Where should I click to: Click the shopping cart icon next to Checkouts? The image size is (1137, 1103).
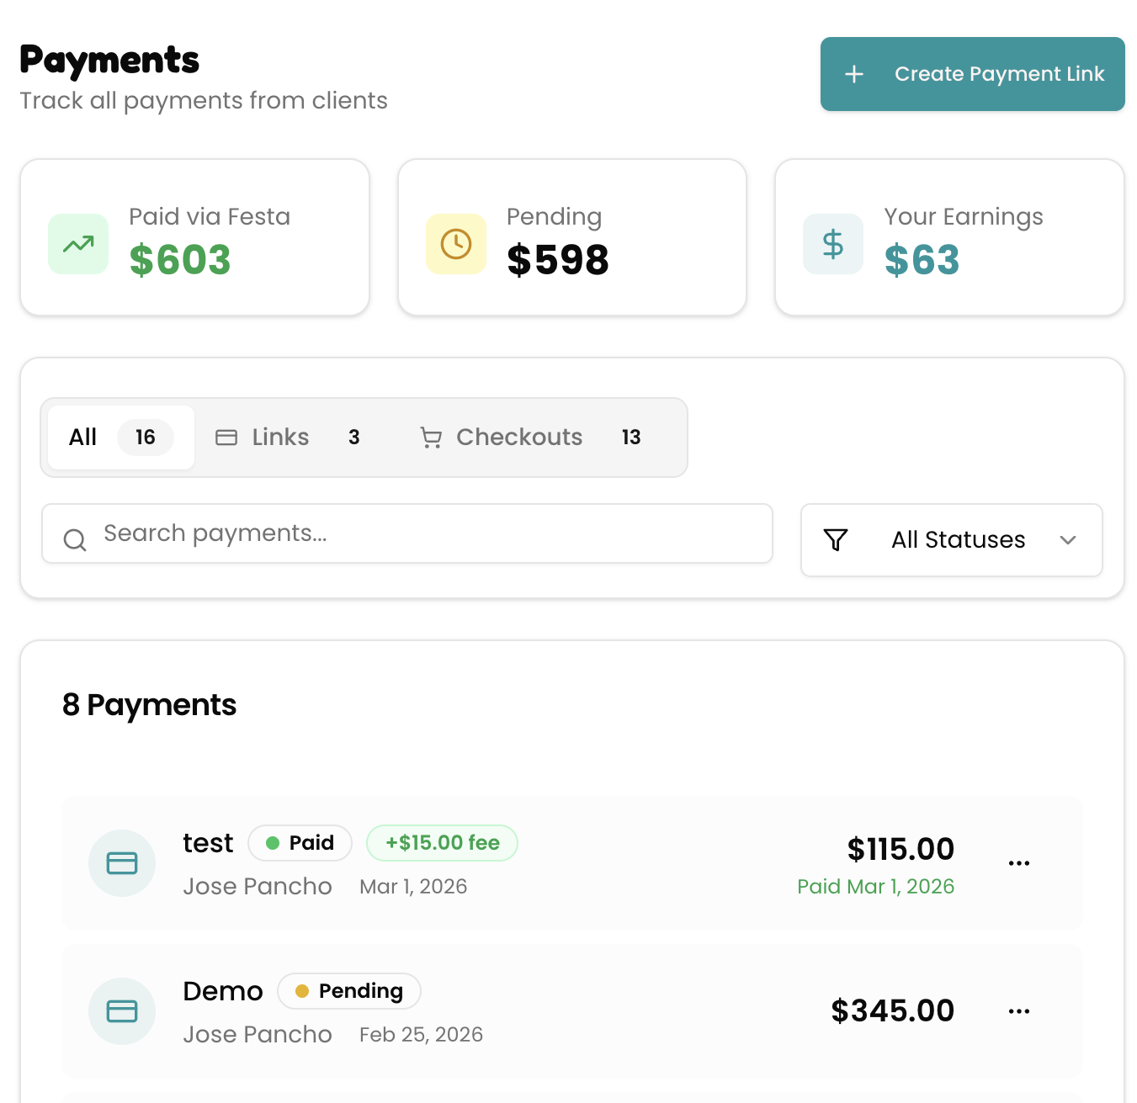pyautogui.click(x=431, y=437)
